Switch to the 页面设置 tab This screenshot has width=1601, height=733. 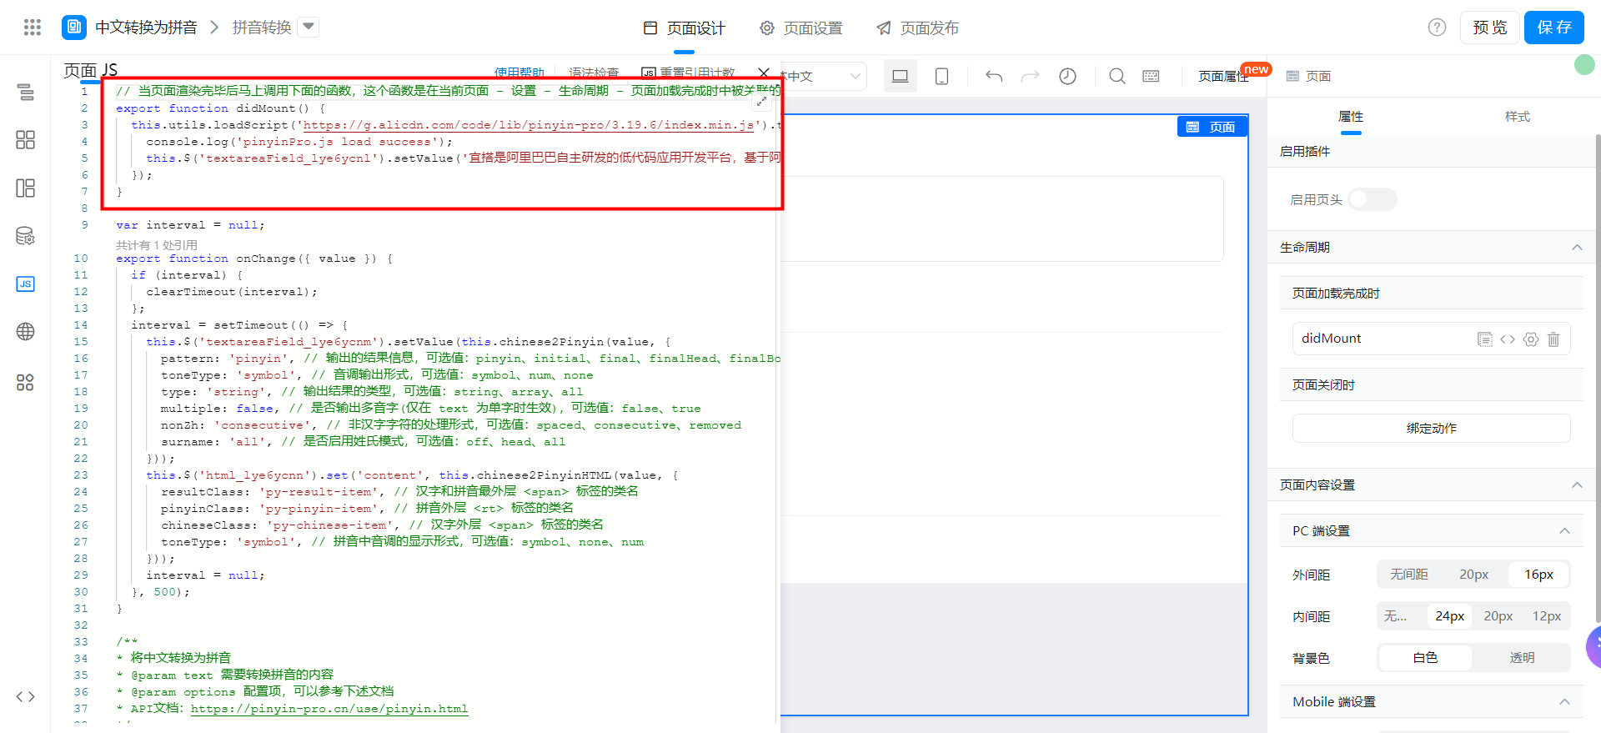point(801,28)
